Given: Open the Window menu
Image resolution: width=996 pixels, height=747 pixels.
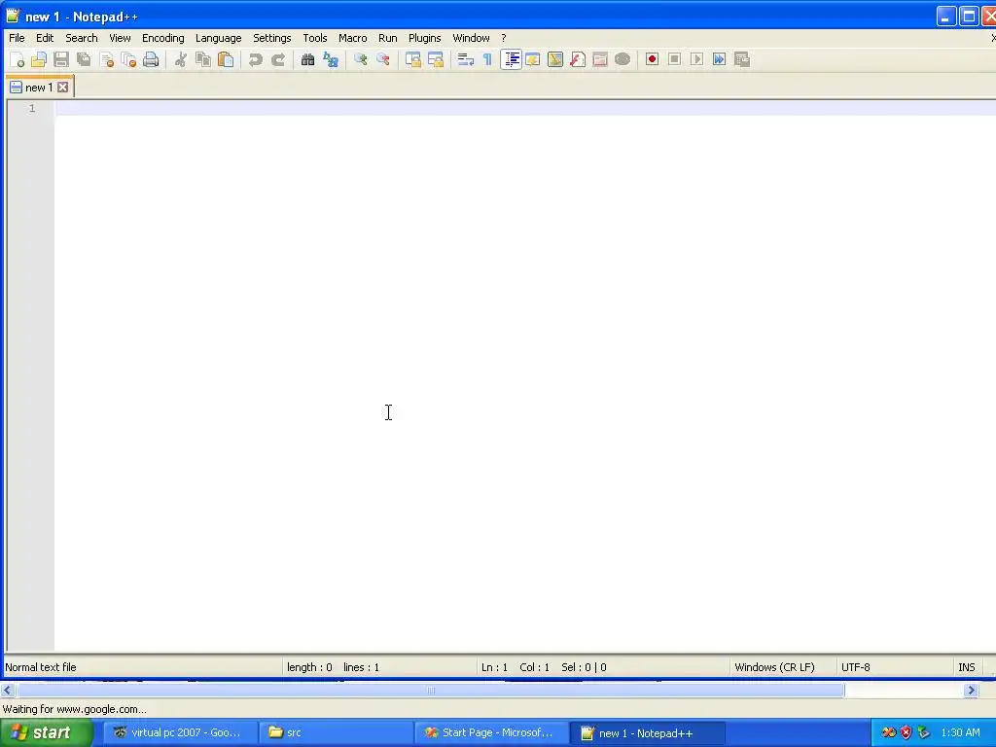Looking at the screenshot, I should tap(471, 38).
